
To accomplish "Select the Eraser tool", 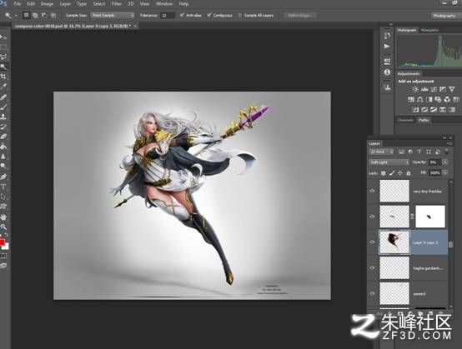I will pos(3,137).
